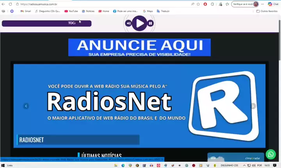
Task: Open the volume control in system tray
Action: click(x=254, y=165)
